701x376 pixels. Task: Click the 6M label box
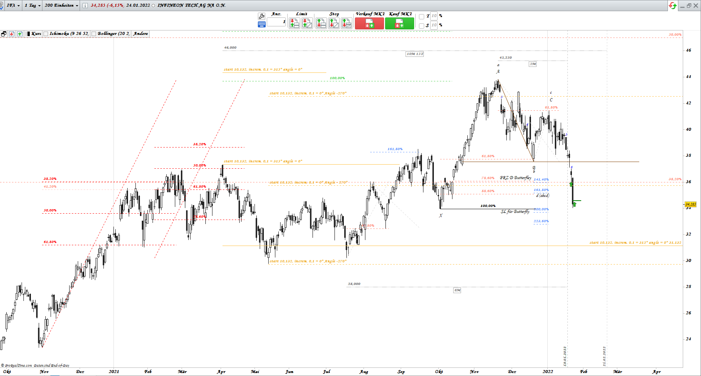tap(457, 290)
